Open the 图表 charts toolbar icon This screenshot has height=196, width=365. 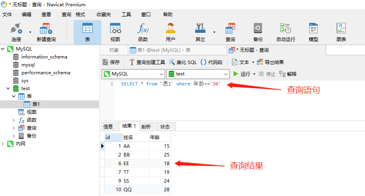(x=341, y=32)
